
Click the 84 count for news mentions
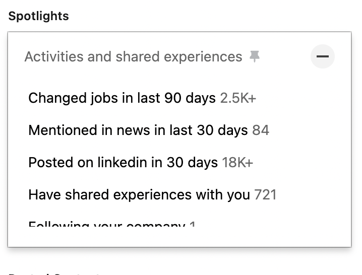(x=261, y=130)
